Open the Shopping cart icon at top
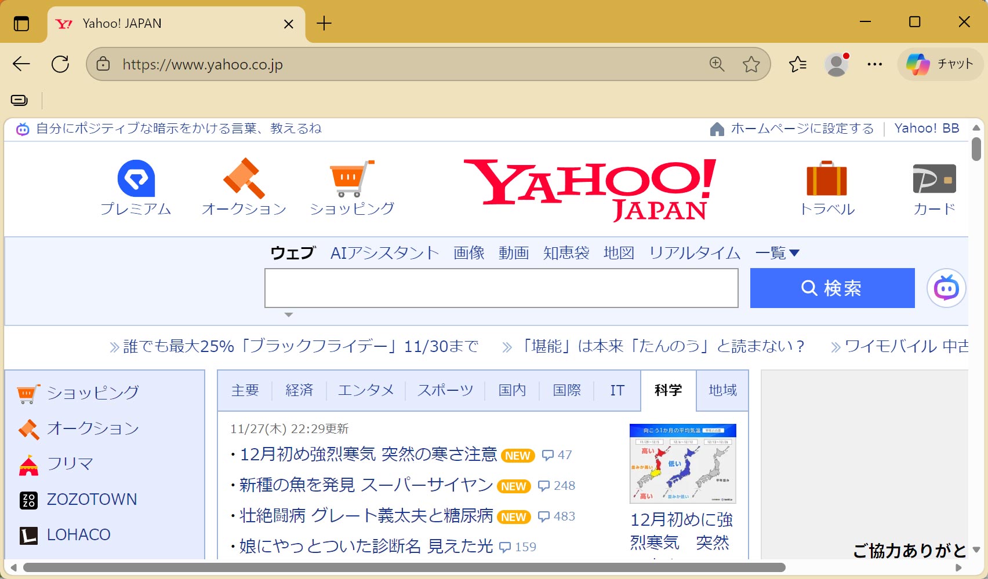Screen dimensions: 988x579 (x=351, y=179)
